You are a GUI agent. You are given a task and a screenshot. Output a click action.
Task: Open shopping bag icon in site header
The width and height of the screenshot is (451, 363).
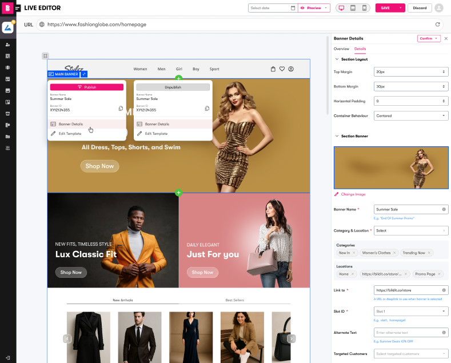pyautogui.click(x=273, y=69)
